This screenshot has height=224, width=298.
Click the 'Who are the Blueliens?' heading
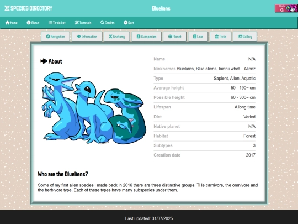click(63, 174)
